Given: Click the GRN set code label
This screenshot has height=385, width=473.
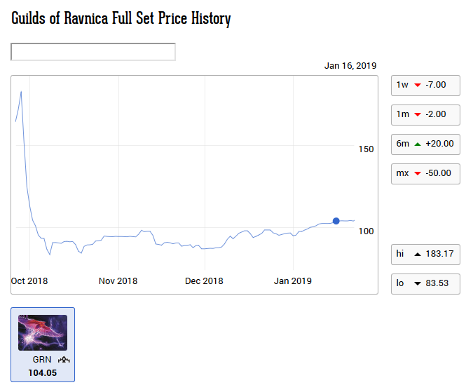Looking at the screenshot, I should (42, 360).
